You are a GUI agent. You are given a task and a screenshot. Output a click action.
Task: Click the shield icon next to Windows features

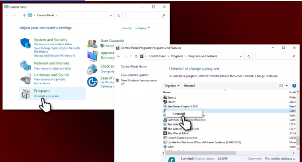pos(117,80)
